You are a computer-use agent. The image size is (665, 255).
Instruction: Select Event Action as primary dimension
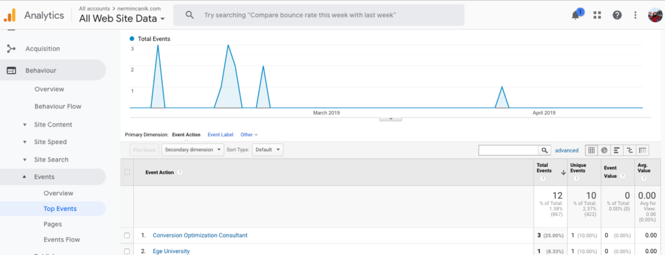tap(186, 135)
